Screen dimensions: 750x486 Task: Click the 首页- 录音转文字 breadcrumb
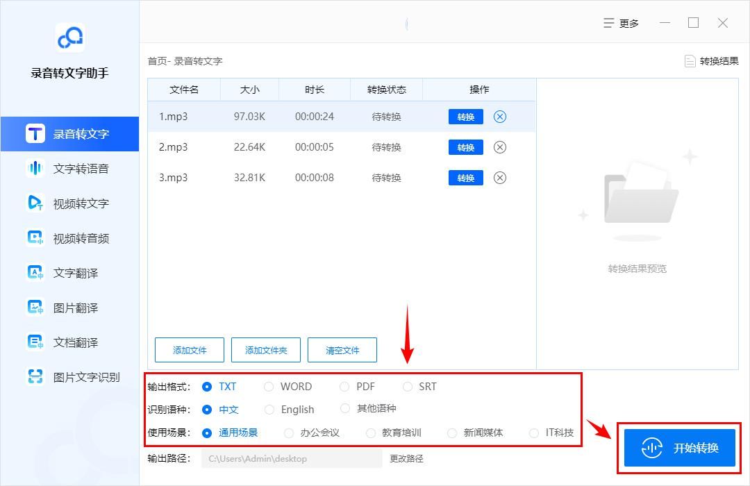185,61
